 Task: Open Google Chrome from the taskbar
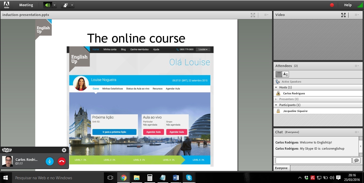coord(123,178)
